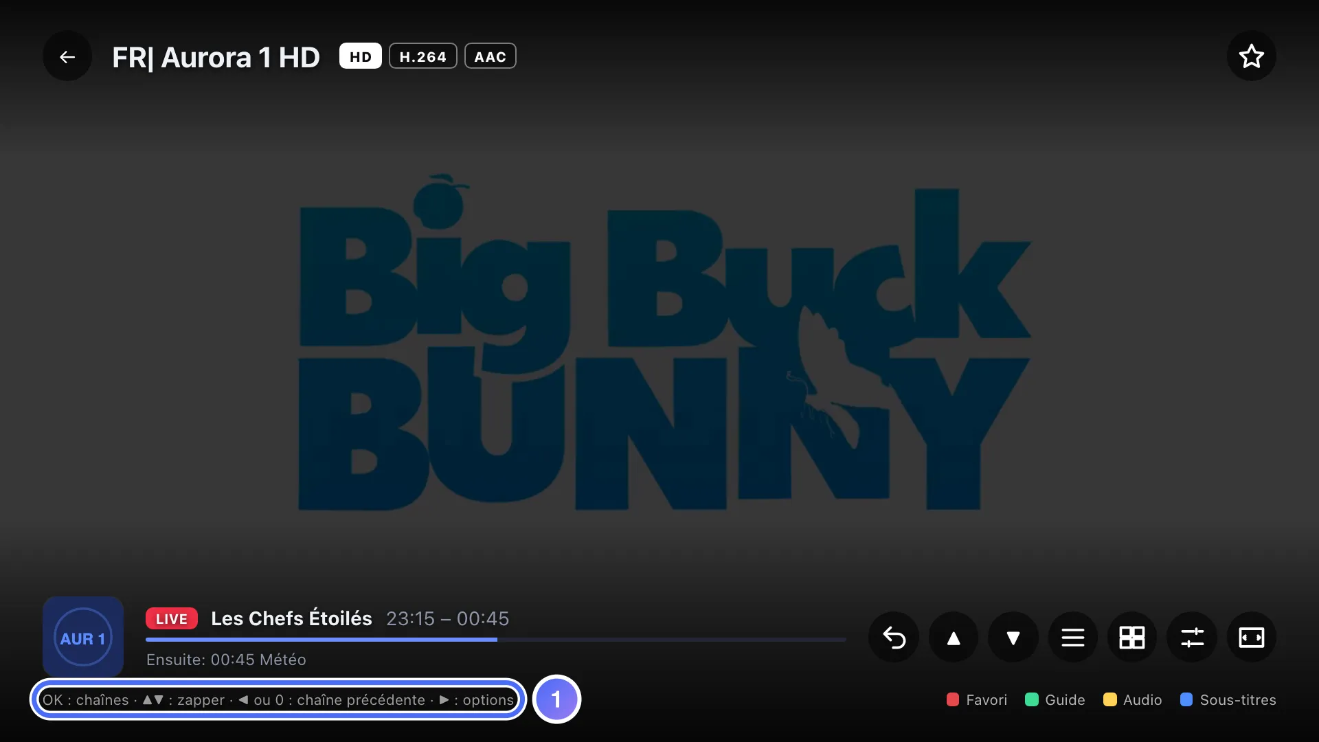
Task: Zap down a channel with the down triangle
Action: (x=1013, y=638)
